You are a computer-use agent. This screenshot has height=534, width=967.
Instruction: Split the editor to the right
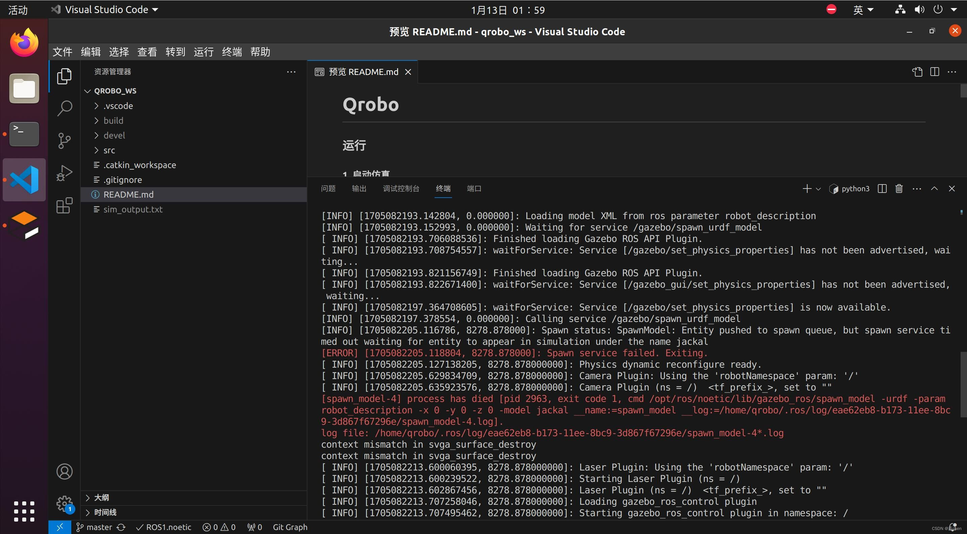click(935, 72)
